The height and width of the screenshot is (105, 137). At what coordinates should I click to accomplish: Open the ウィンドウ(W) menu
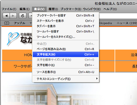92,9
